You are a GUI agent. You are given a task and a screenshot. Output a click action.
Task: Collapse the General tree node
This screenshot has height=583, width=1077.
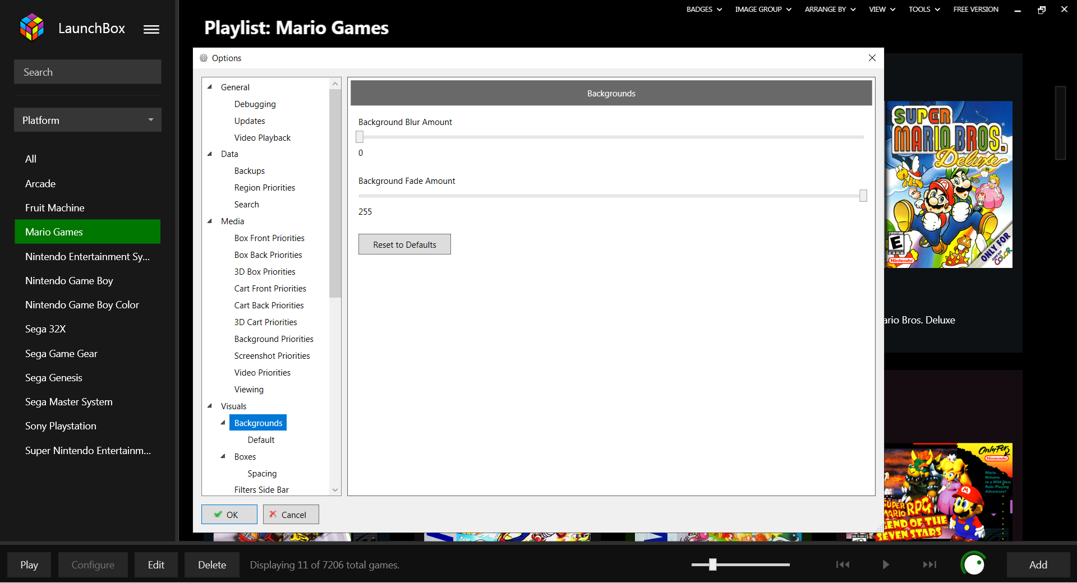pyautogui.click(x=210, y=87)
